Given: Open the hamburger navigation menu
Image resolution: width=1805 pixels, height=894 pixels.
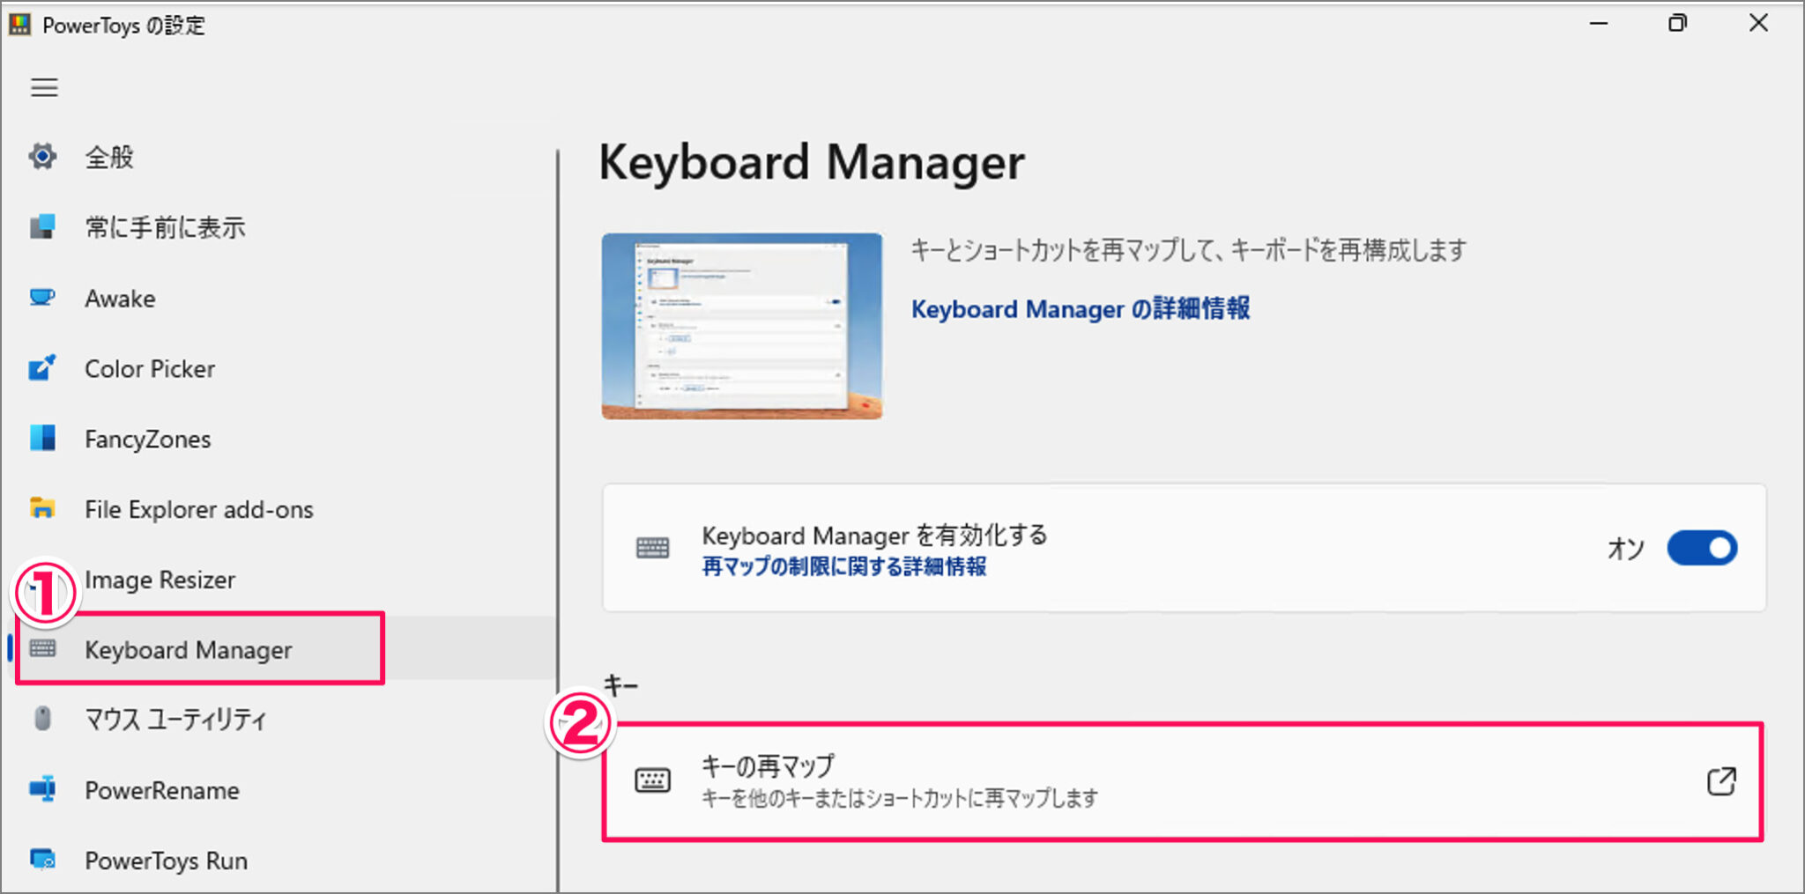Looking at the screenshot, I should [x=44, y=87].
